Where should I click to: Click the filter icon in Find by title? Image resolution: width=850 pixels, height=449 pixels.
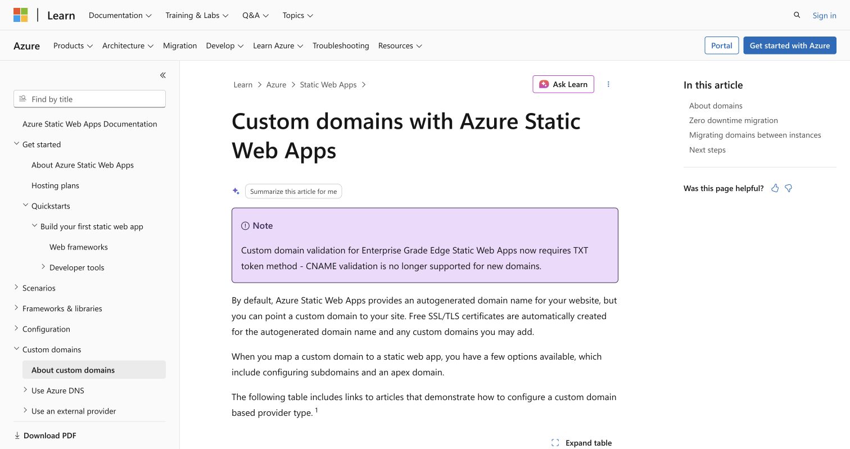tap(22, 99)
